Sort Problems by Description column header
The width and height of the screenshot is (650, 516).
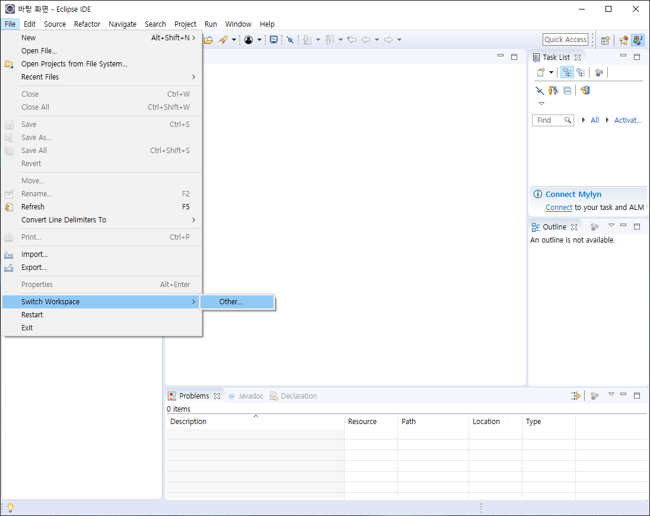[x=256, y=422]
